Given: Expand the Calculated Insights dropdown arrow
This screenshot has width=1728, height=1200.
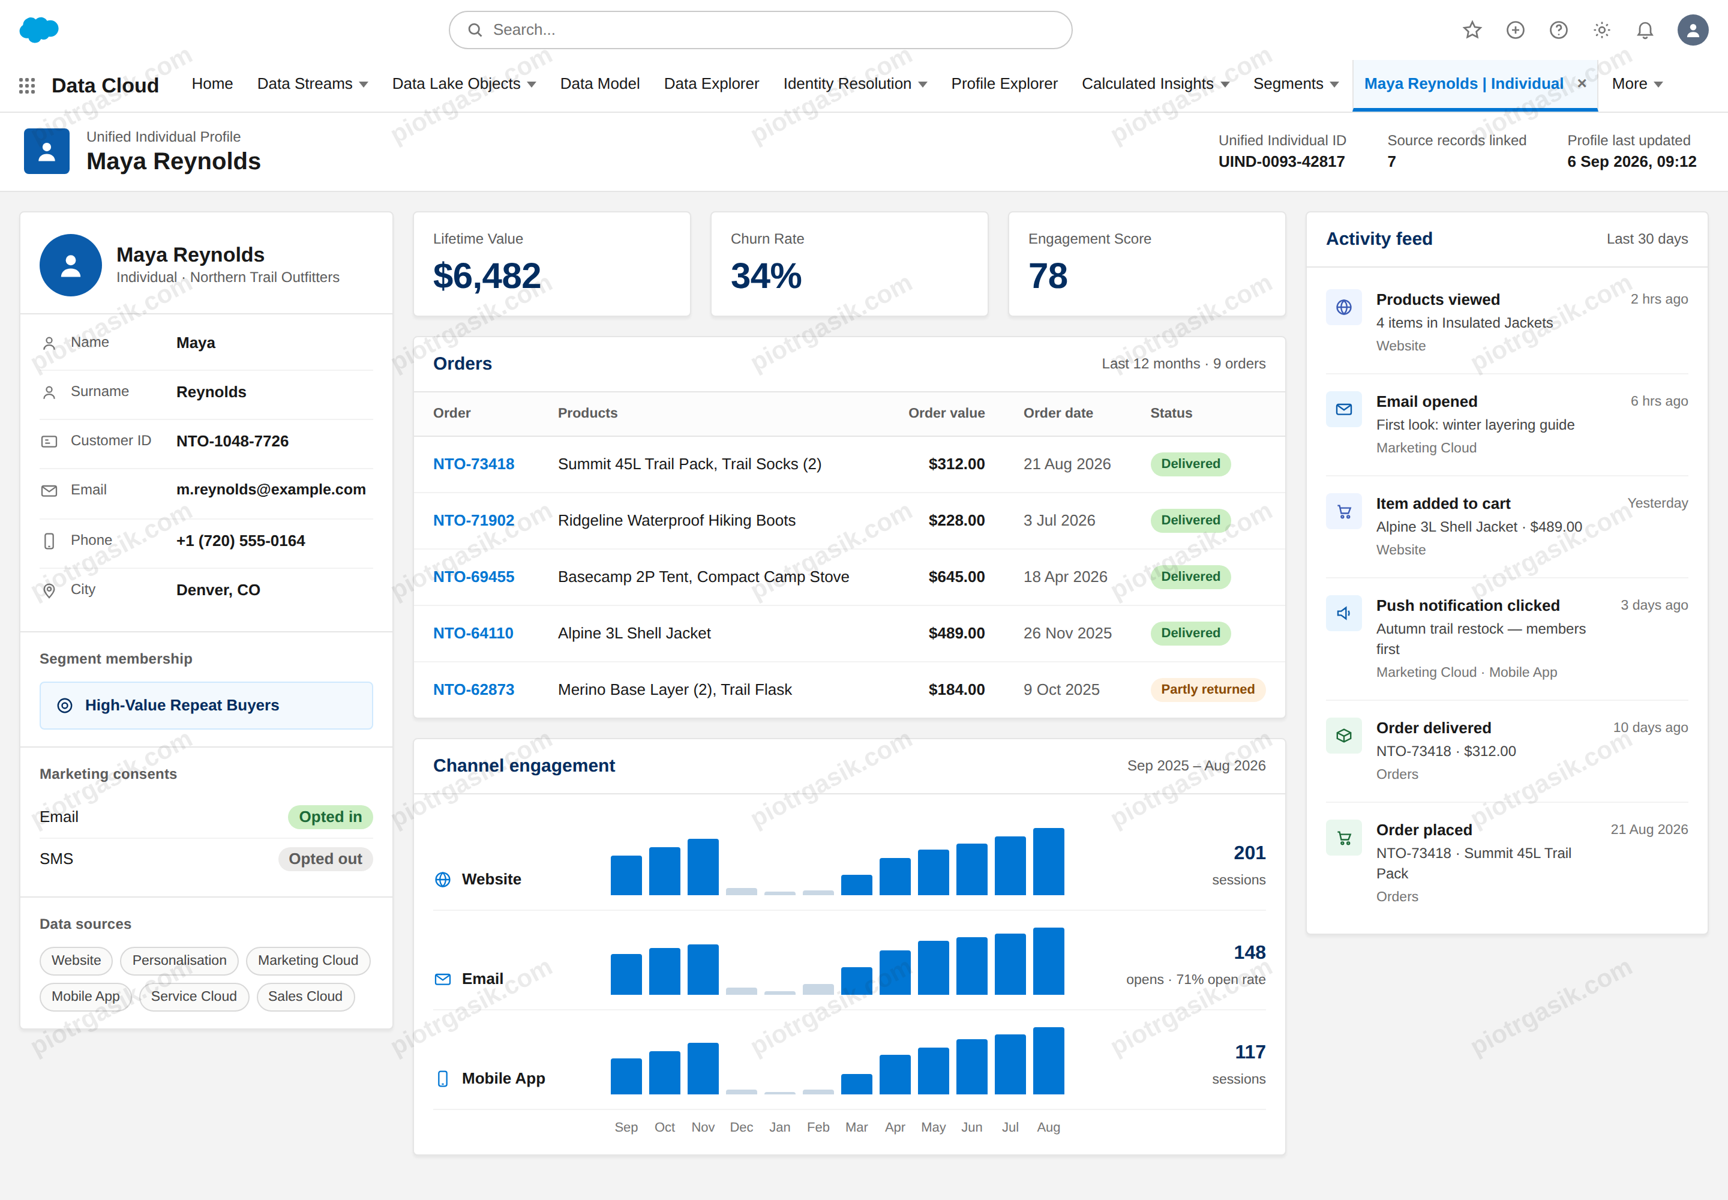Looking at the screenshot, I should (x=1225, y=84).
